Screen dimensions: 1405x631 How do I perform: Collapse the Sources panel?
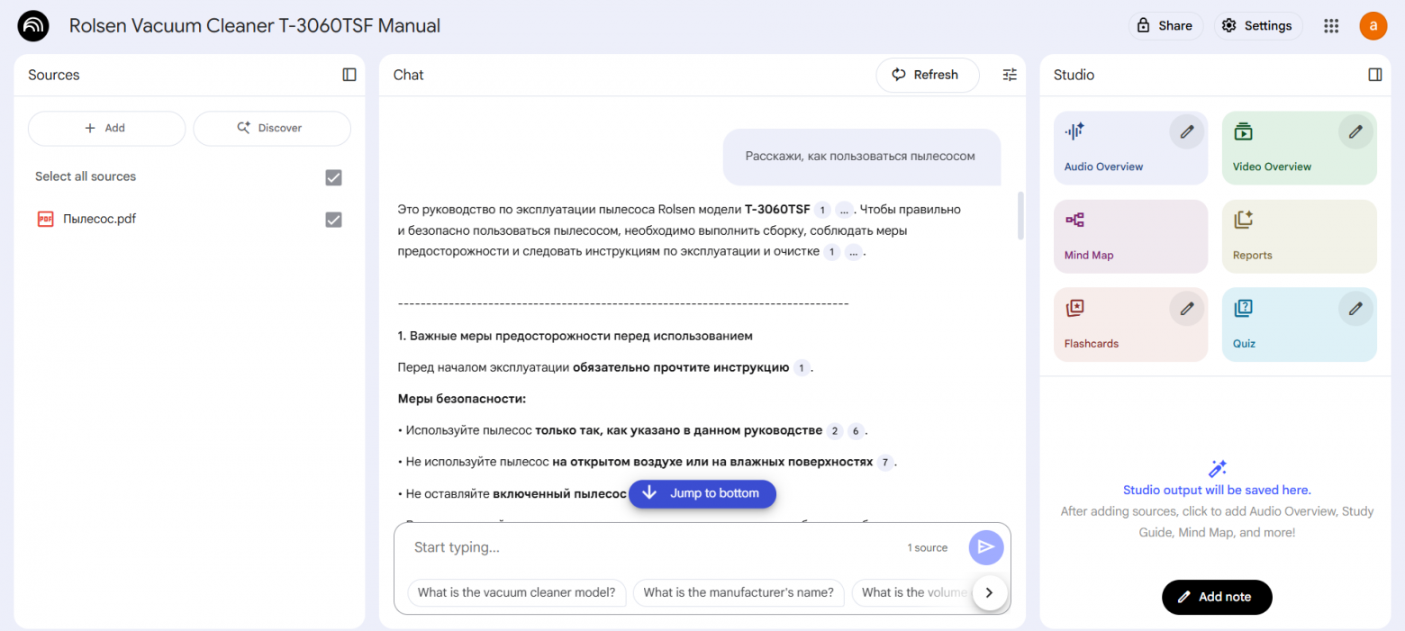(349, 75)
